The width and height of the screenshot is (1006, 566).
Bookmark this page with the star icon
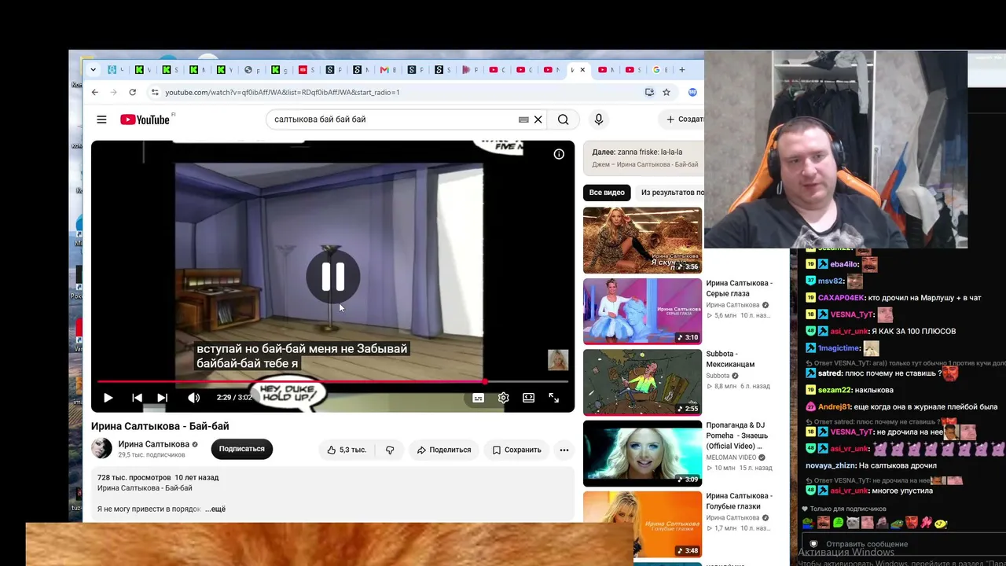click(x=666, y=92)
